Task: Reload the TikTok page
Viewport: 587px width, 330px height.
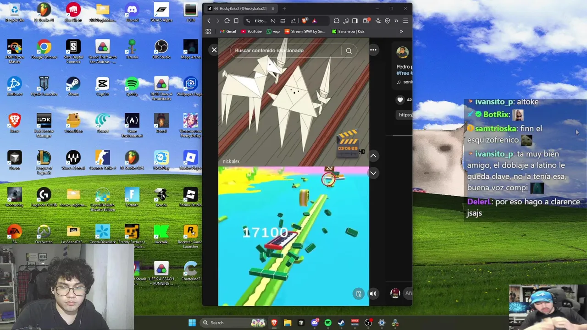Action: pyautogui.click(x=227, y=21)
